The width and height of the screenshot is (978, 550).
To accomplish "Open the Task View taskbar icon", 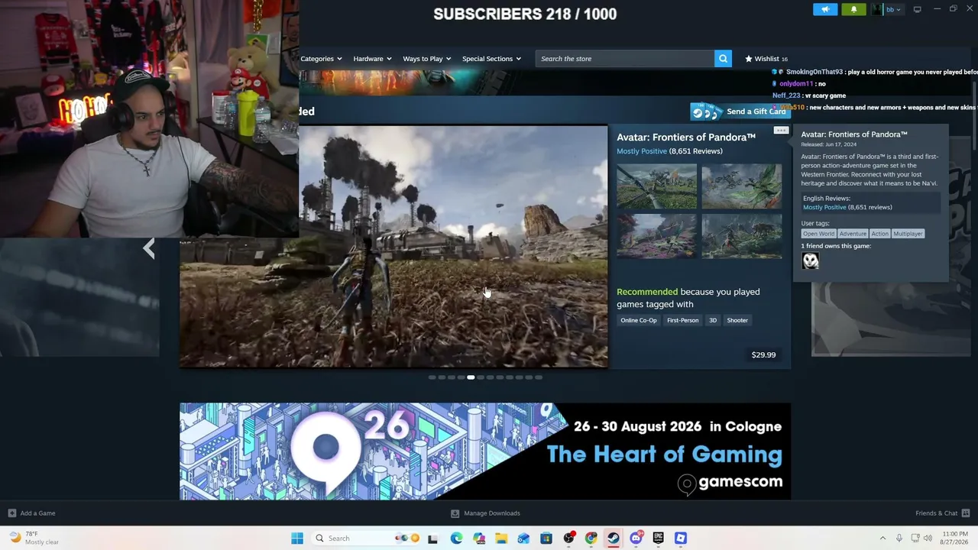I will tap(433, 538).
